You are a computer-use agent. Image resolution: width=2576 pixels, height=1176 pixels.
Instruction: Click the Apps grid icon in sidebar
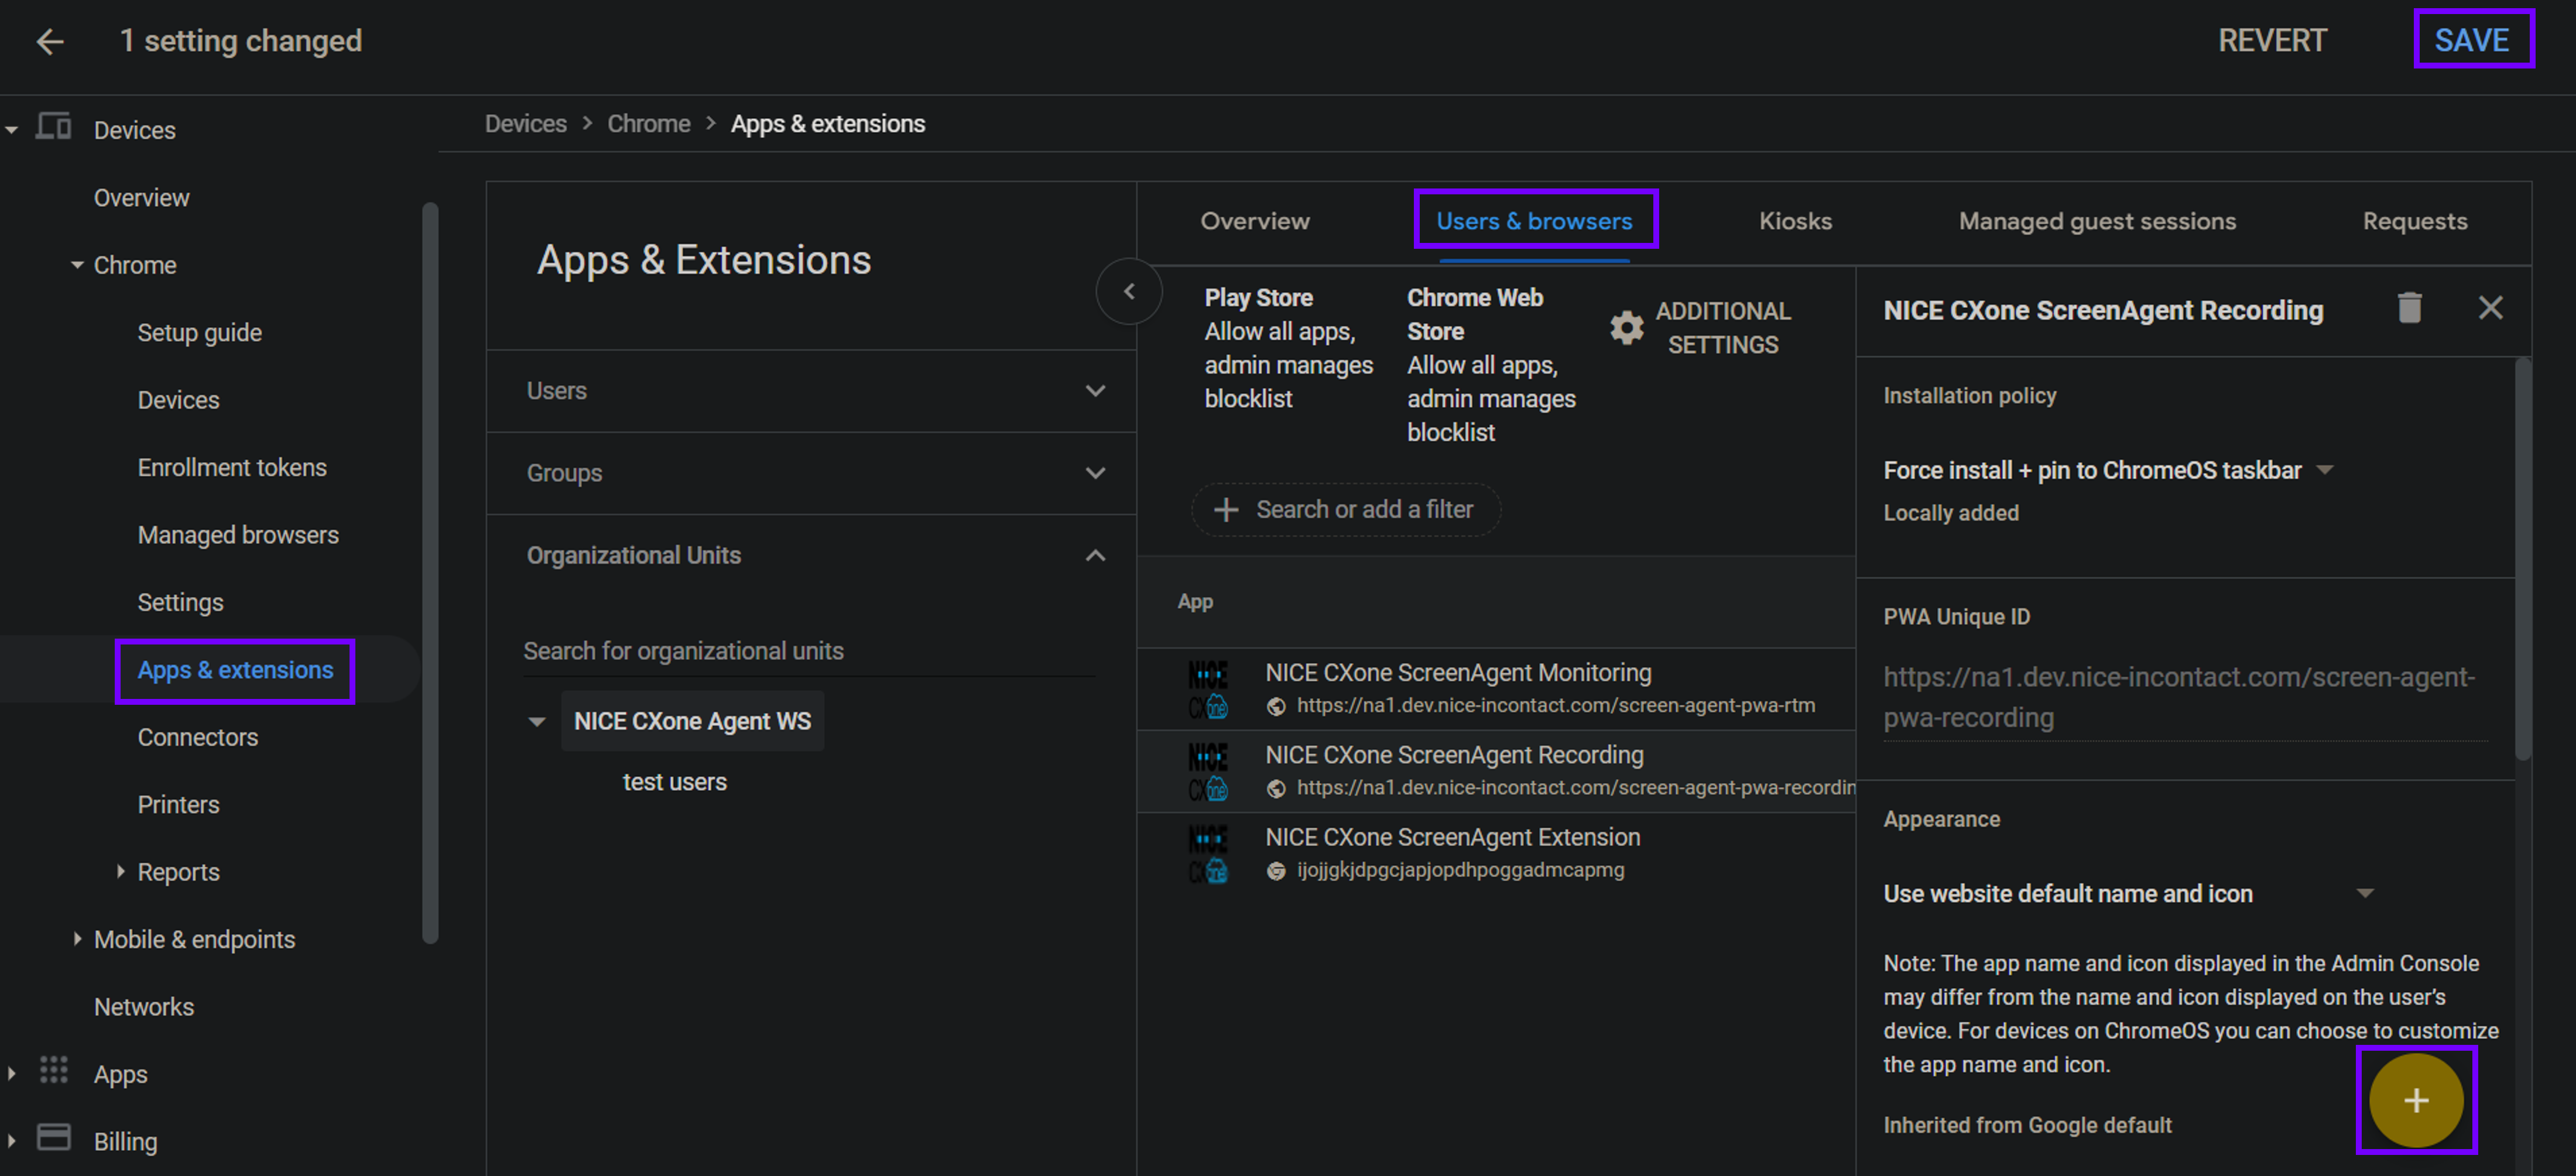coord(53,1070)
